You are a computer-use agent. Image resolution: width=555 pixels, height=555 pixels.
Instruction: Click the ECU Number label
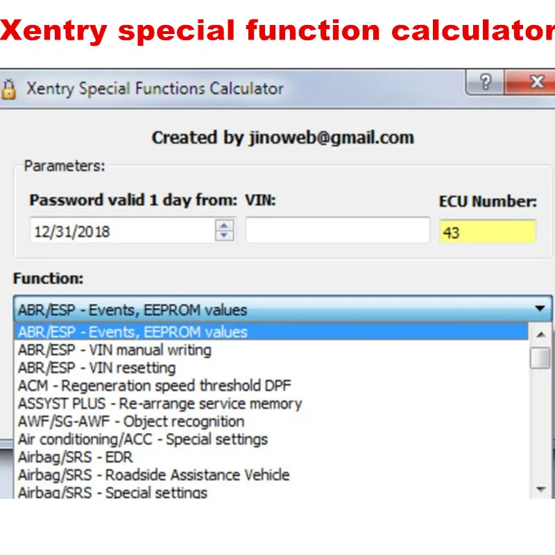click(488, 201)
